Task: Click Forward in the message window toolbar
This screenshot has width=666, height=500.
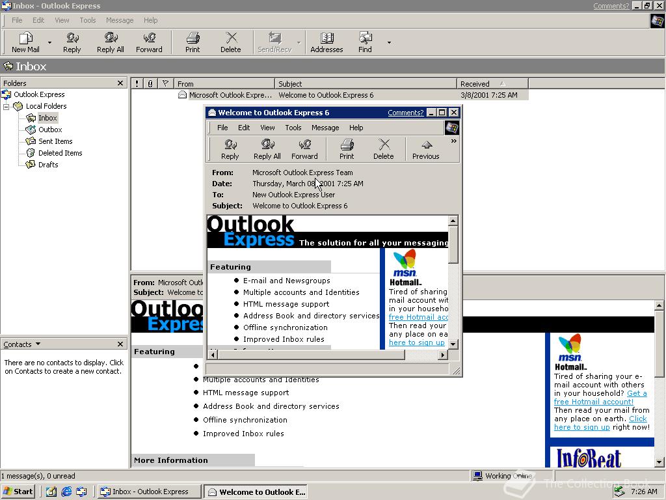Action: [x=304, y=149]
